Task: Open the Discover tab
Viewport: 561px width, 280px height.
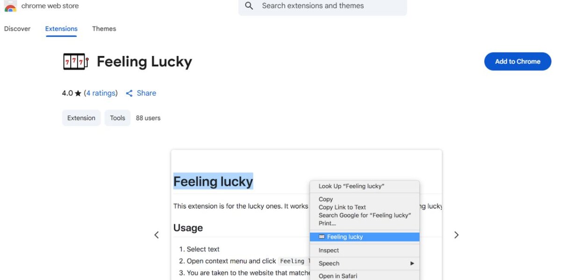Action: [x=17, y=28]
